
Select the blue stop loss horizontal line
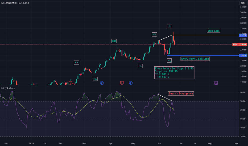[x=206, y=35]
